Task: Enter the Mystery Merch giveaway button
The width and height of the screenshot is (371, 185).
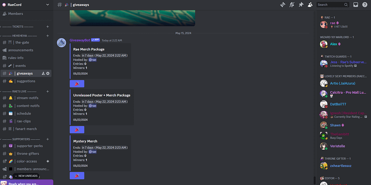Action: pos(77,175)
